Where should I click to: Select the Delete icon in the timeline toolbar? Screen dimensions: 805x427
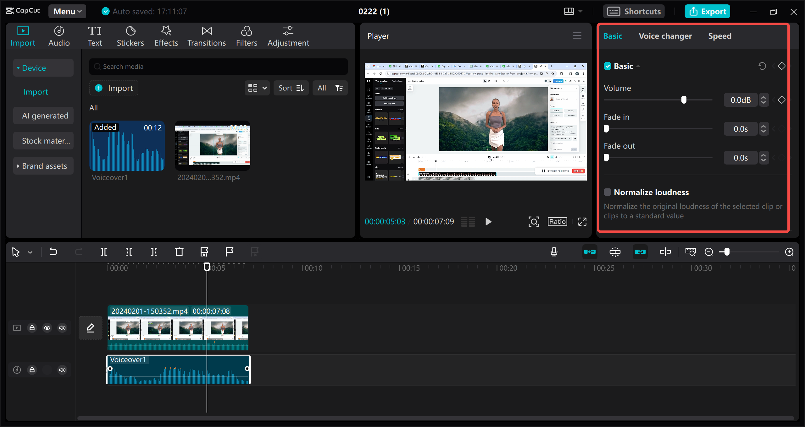pos(179,251)
